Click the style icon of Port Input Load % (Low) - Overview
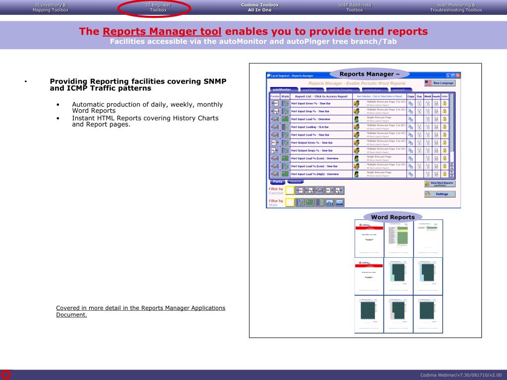 click(285, 158)
